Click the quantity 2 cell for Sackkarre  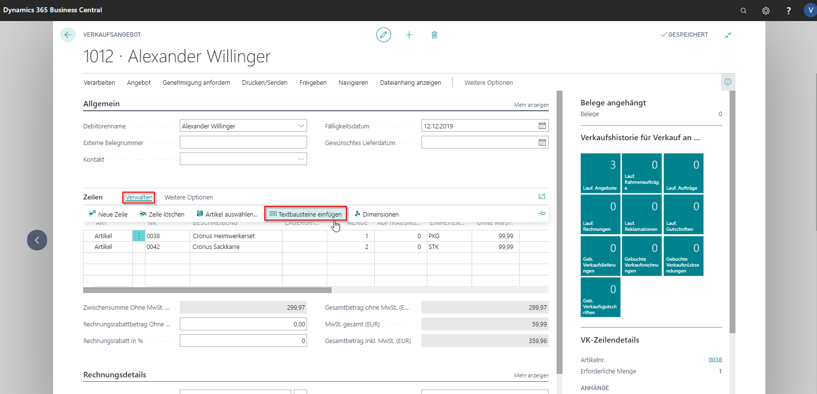(350, 246)
